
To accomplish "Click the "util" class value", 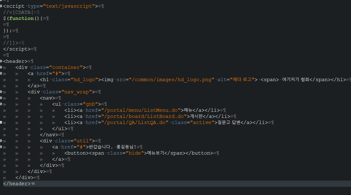I will [x=85, y=141].
